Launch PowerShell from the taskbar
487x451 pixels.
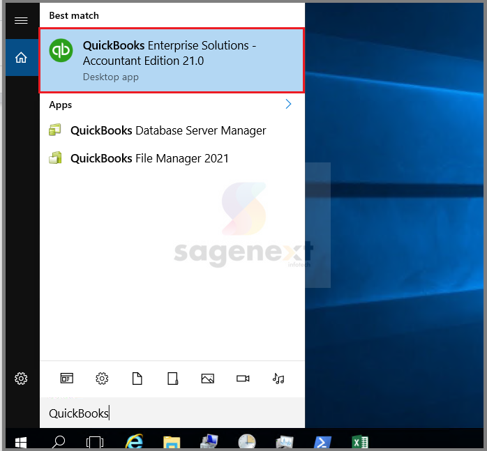click(x=322, y=443)
